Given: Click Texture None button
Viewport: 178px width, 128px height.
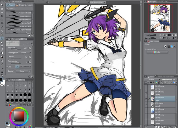Looking at the screenshot, I should tap(22, 71).
